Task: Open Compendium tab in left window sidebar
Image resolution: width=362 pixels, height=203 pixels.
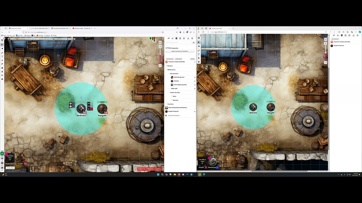Action: [x=180, y=38]
